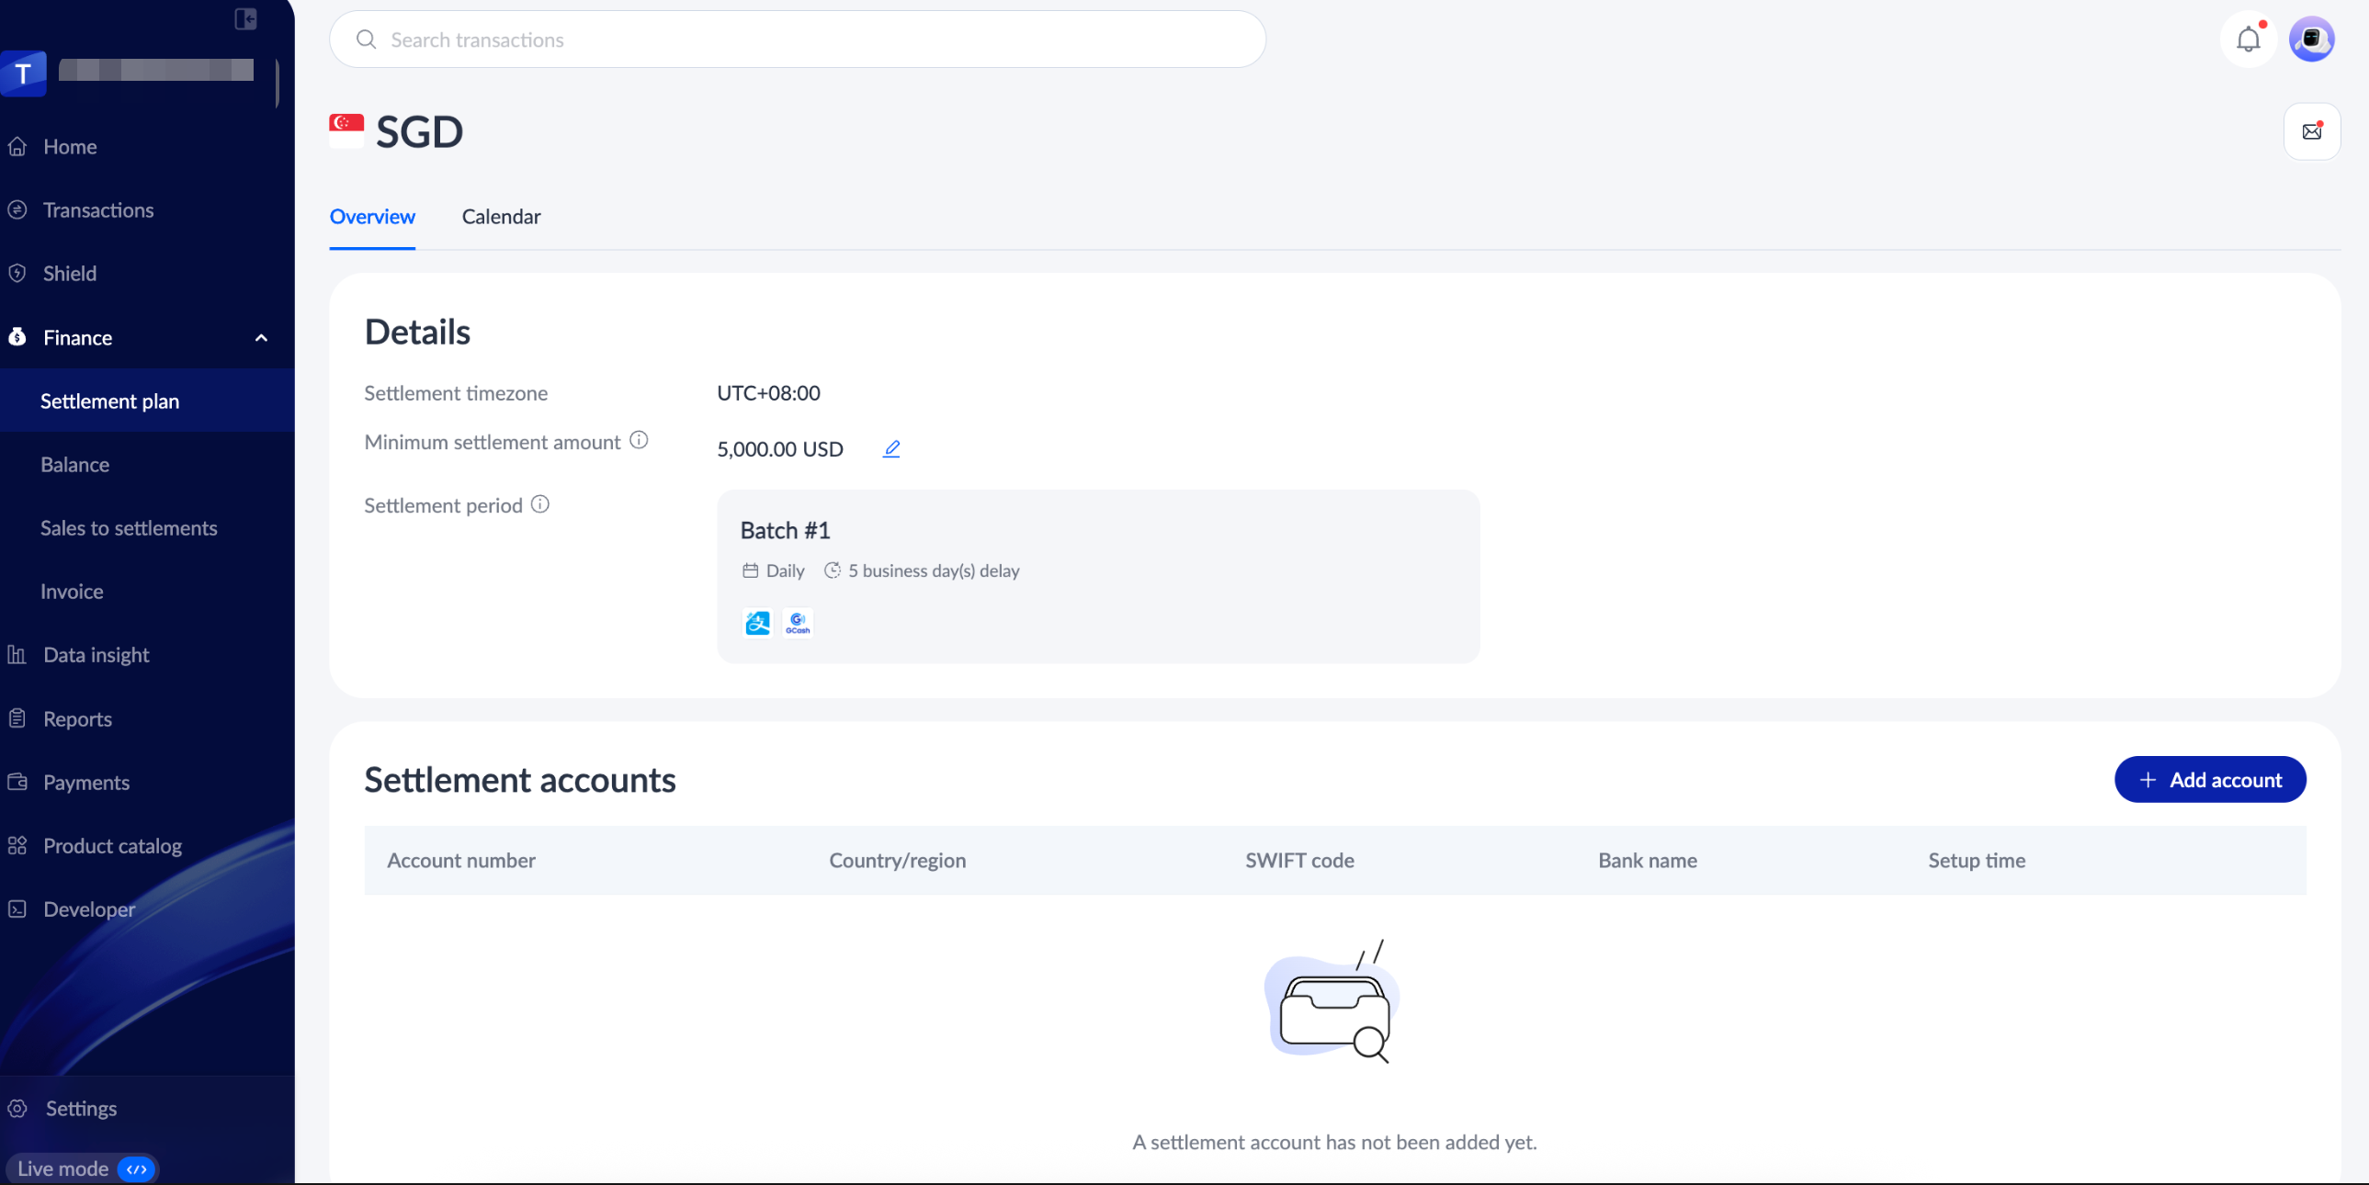Click the '5 business day(s) delay' text
This screenshot has width=2369, height=1185.
tap(934, 570)
